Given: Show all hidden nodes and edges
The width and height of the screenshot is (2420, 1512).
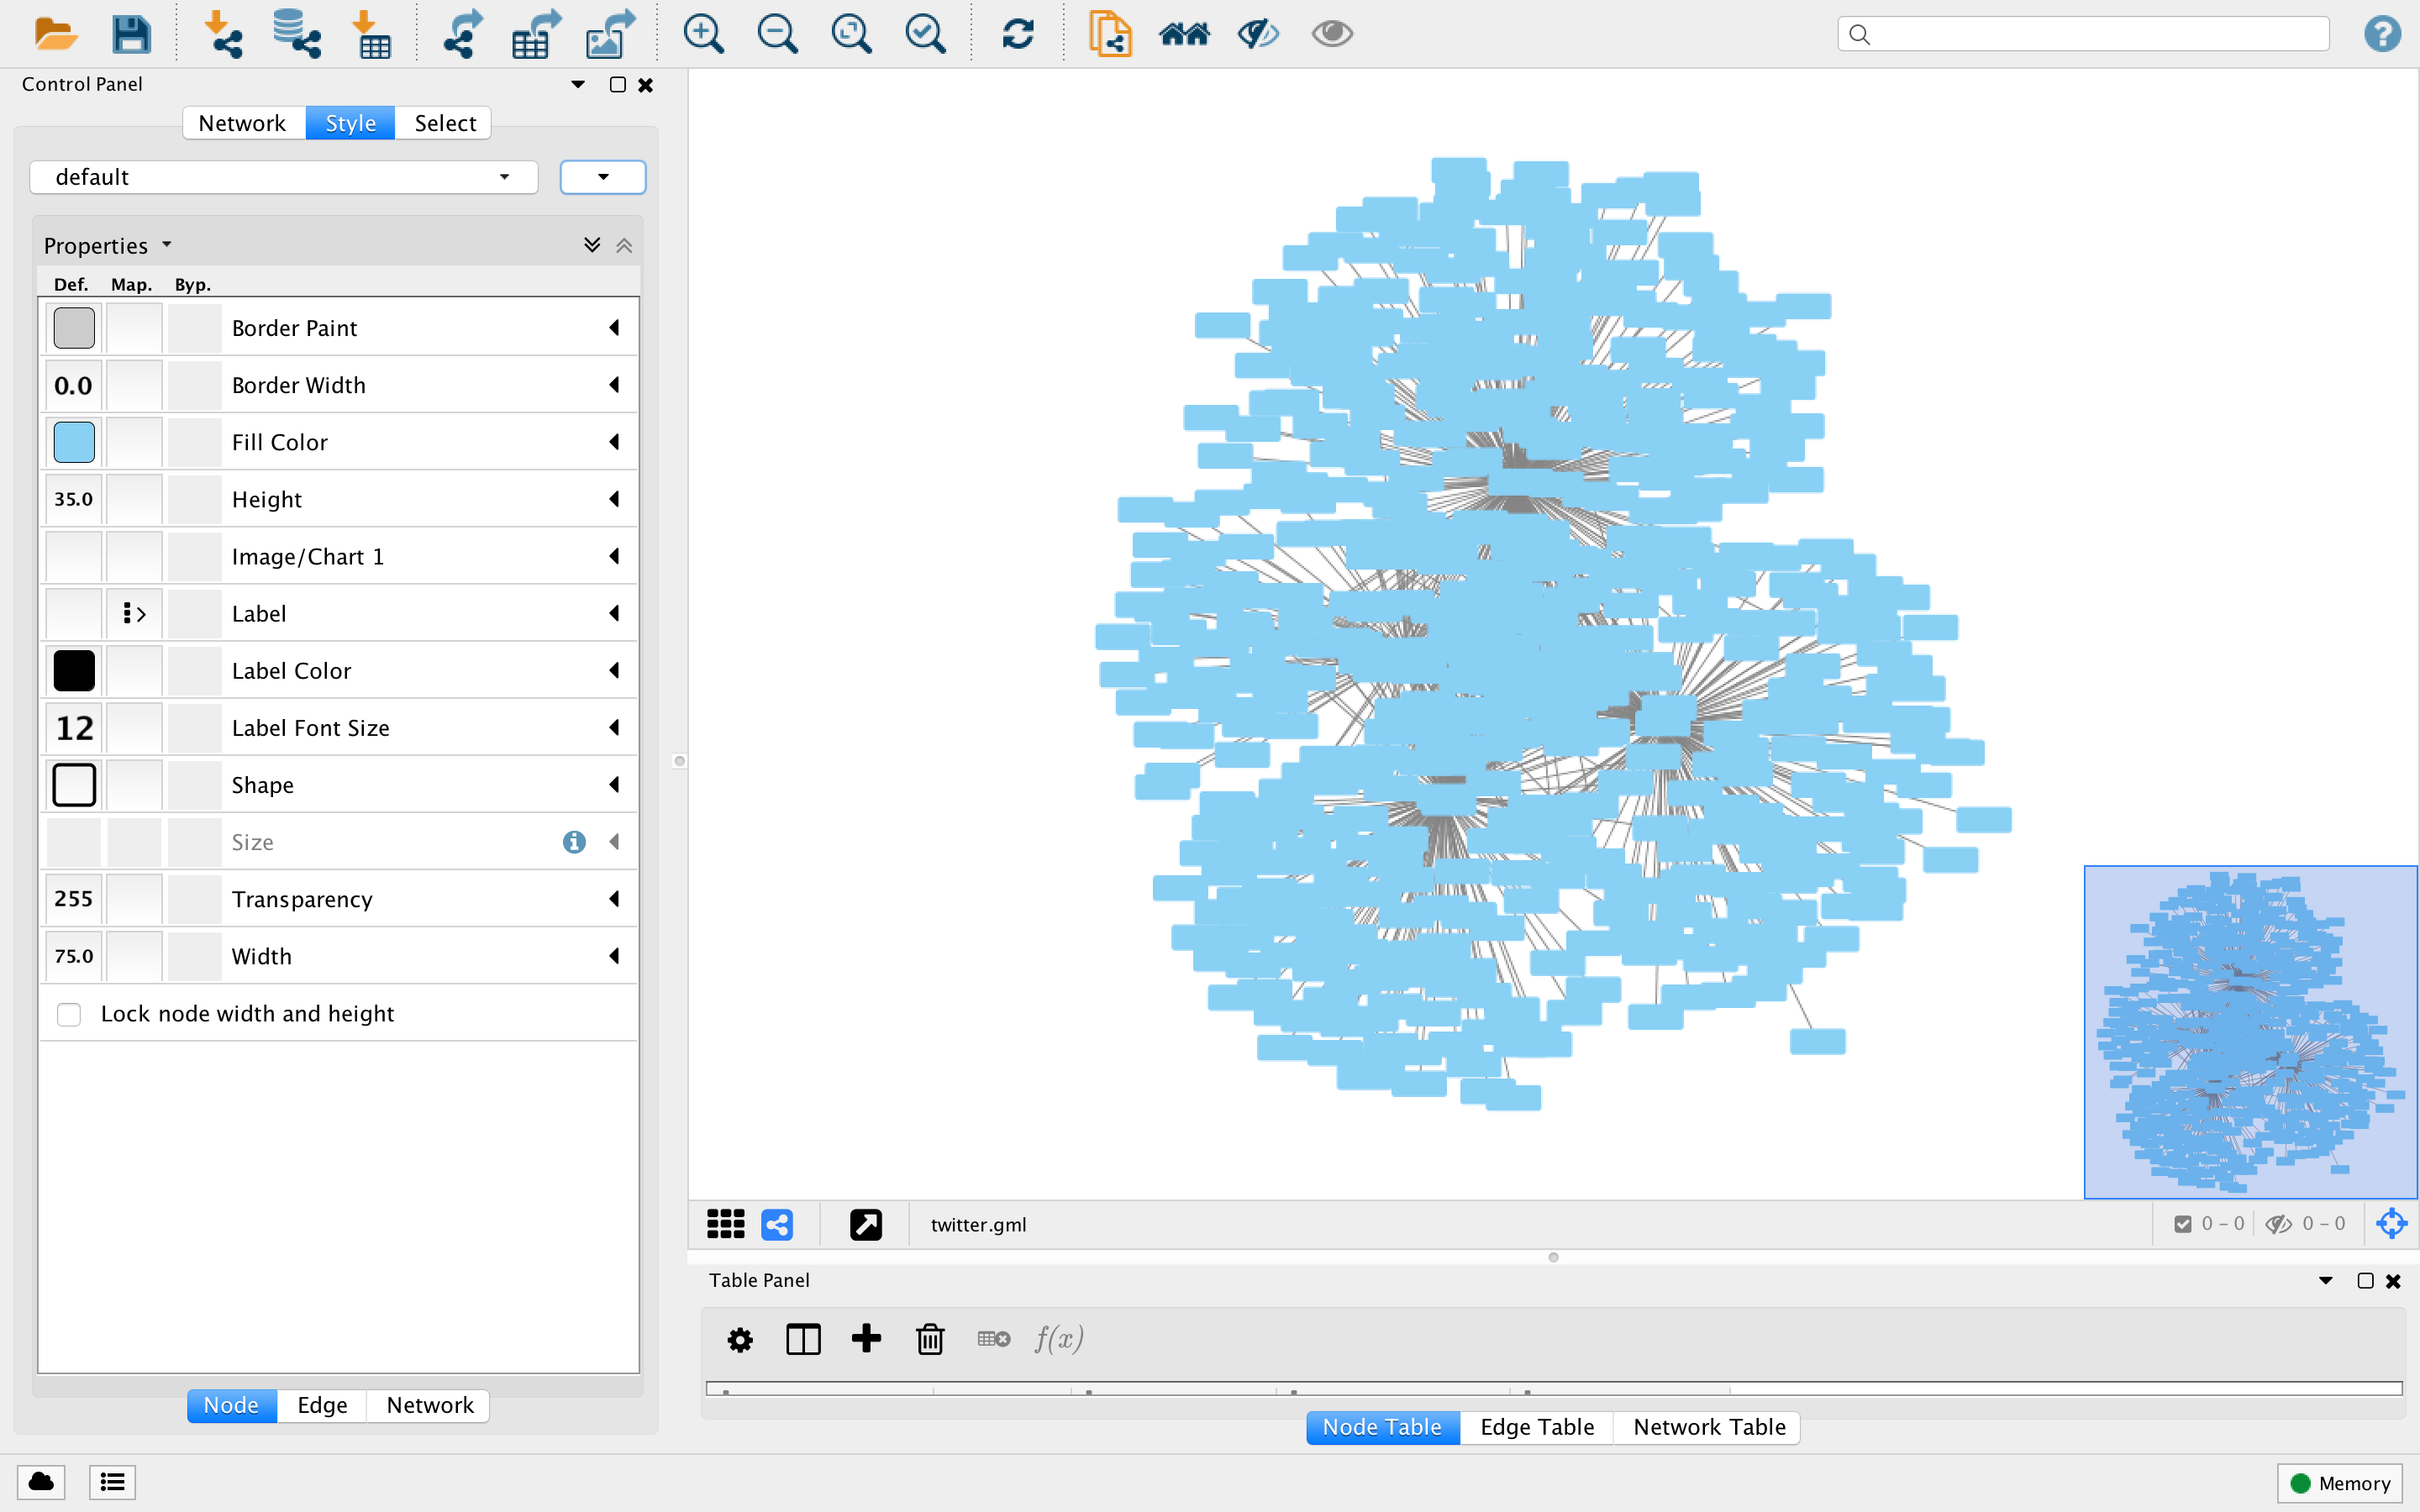Looking at the screenshot, I should point(1330,33).
